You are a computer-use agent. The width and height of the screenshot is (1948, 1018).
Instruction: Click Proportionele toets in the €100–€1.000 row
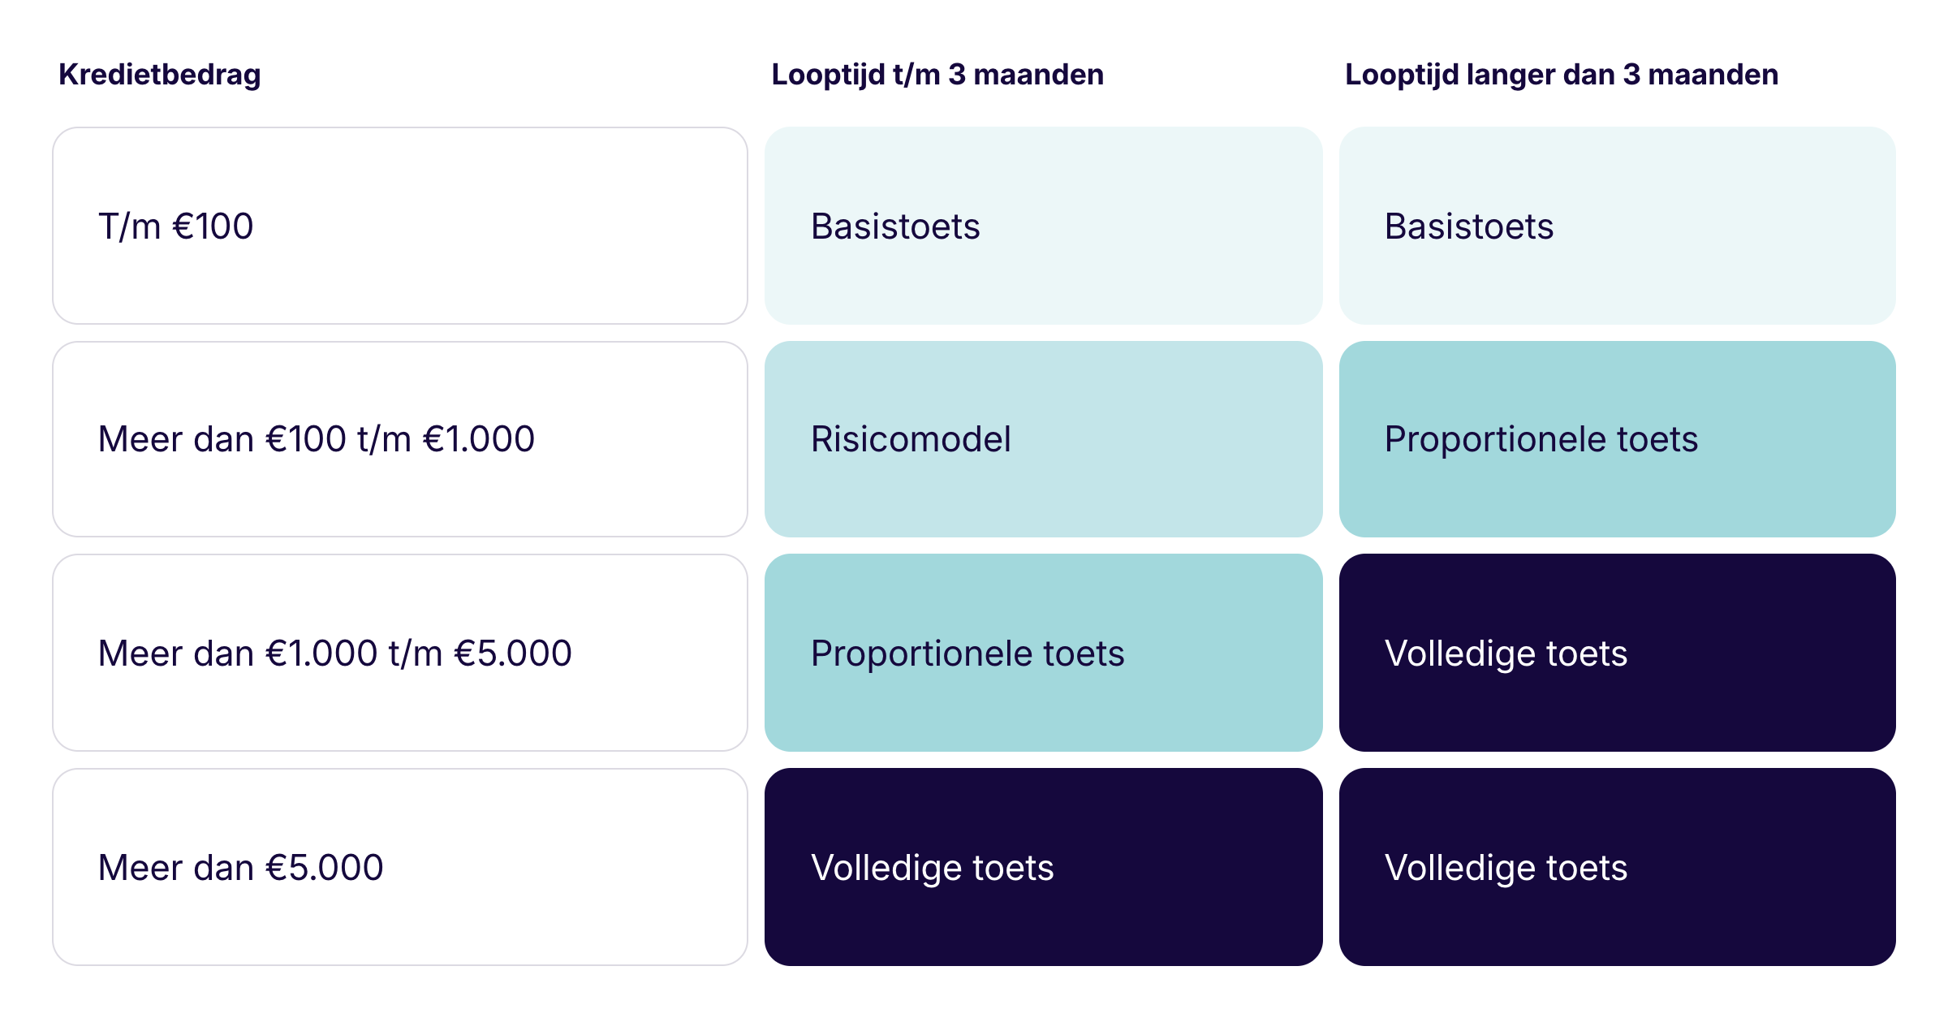pos(1618,439)
